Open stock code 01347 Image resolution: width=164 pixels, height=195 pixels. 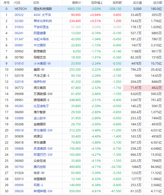pyautogui.click(x=19, y=39)
